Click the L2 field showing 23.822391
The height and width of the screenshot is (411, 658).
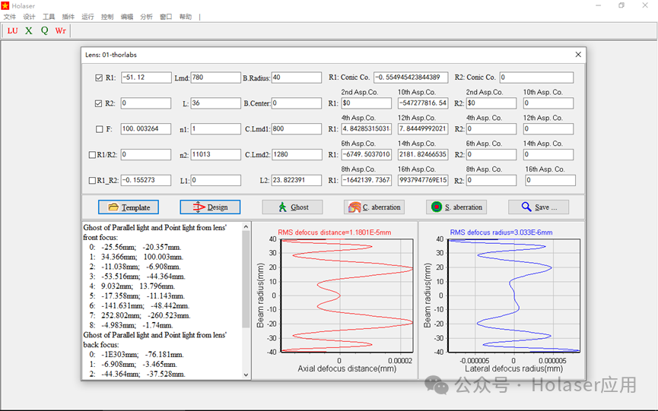point(296,180)
